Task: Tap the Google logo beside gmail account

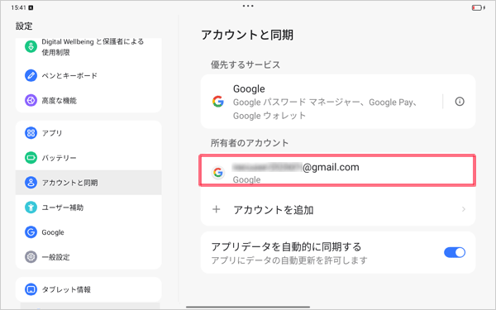Action: [x=218, y=173]
